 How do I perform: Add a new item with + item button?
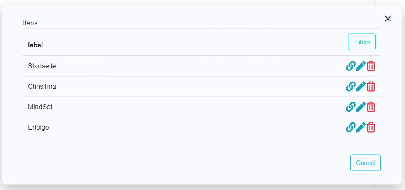(x=362, y=42)
